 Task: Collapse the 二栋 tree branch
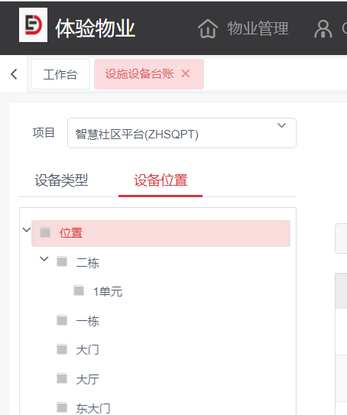[44, 258]
